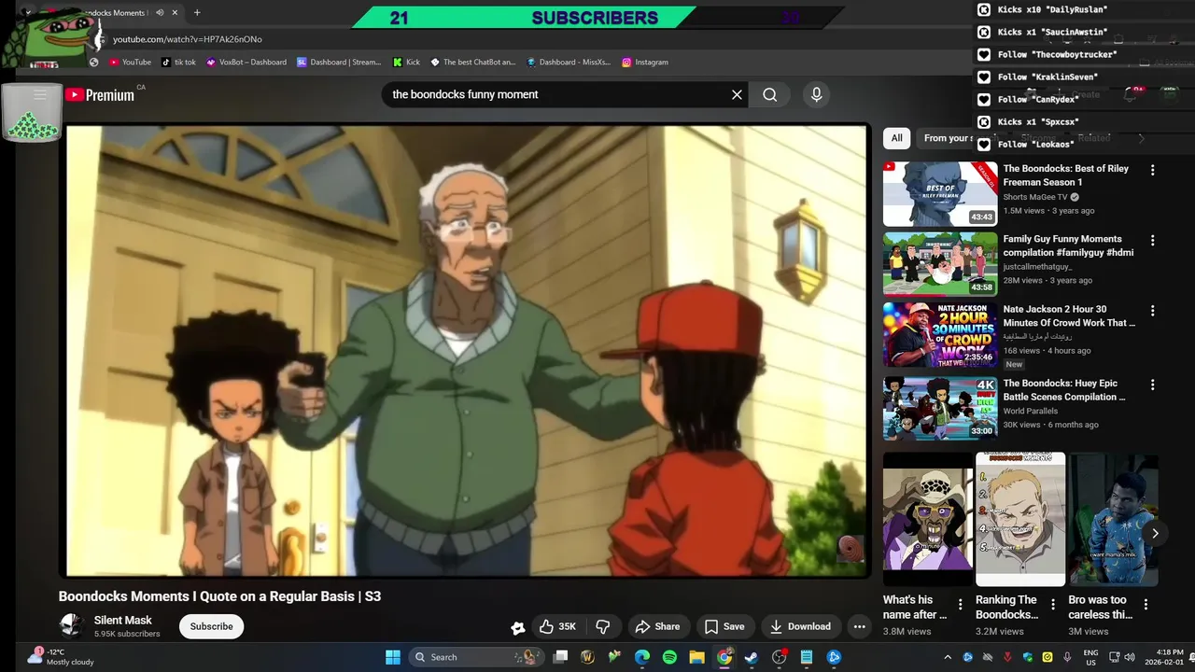Save the video to a playlist
This screenshot has height=672, width=1195.
coord(724,626)
